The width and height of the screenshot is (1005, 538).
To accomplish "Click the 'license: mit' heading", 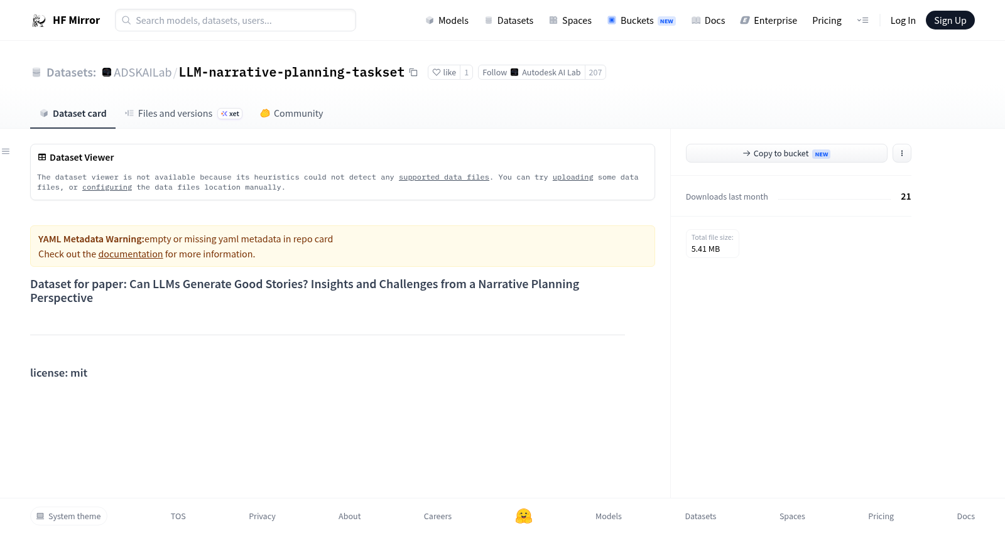I will coord(58,373).
